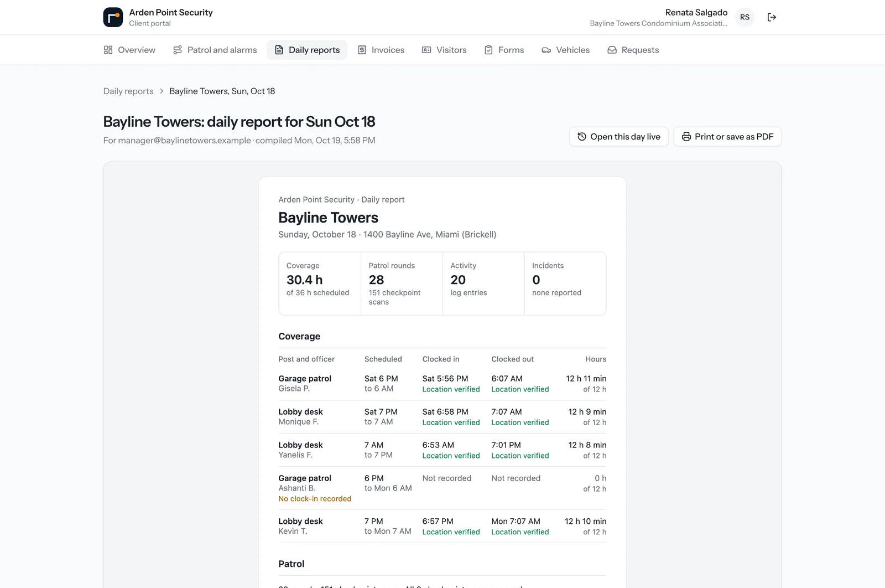Click the Incidents 0 summary card
This screenshot has height=588, width=885.
pyautogui.click(x=565, y=283)
